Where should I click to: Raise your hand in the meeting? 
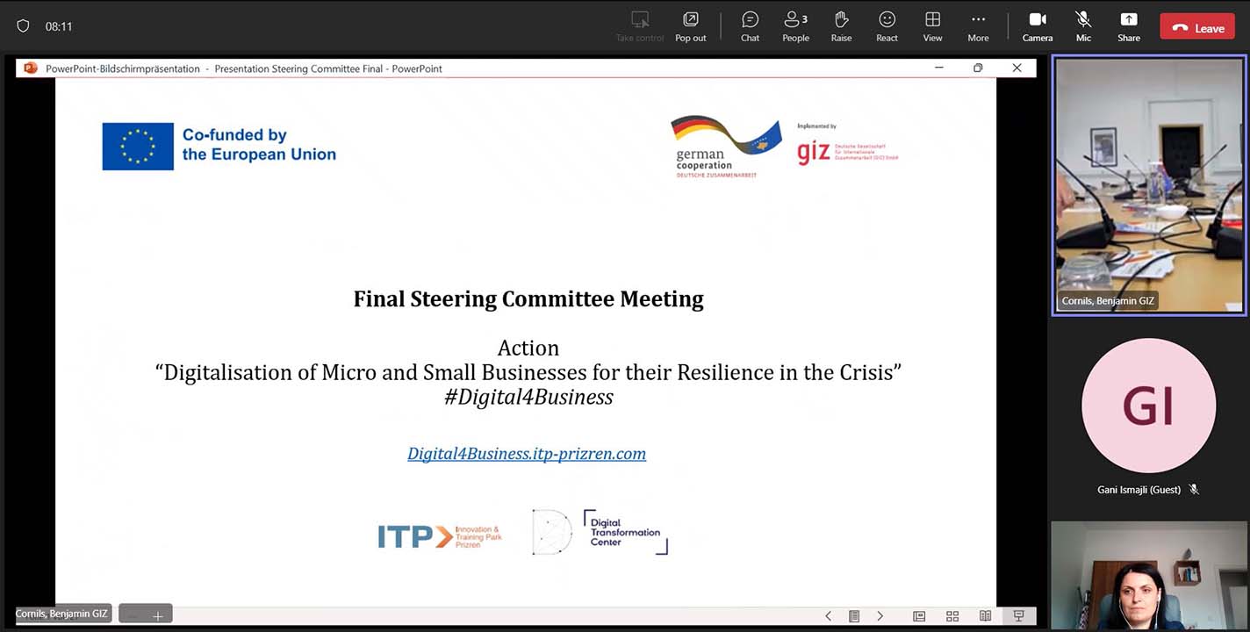[x=841, y=26]
